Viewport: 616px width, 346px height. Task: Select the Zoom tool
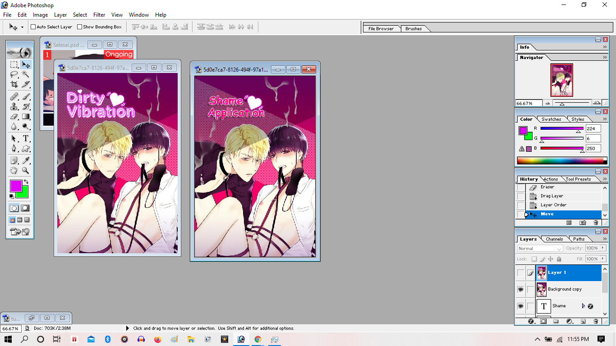[x=26, y=170]
